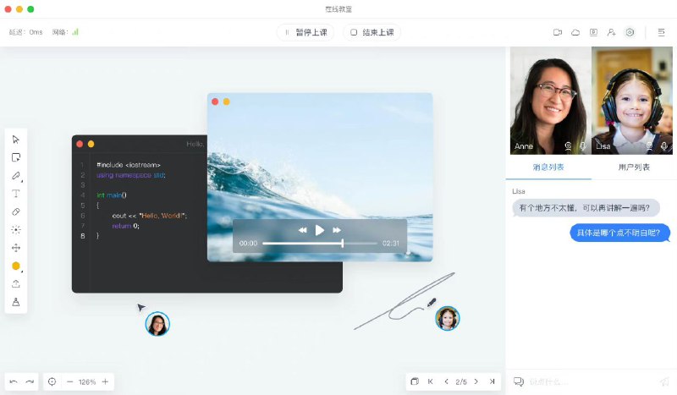Start recording with the camera icon
The width and height of the screenshot is (677, 395).
[558, 32]
